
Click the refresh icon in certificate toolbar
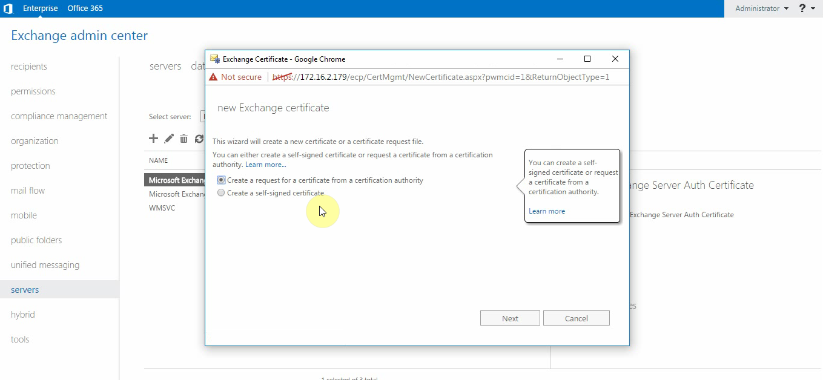coord(199,139)
